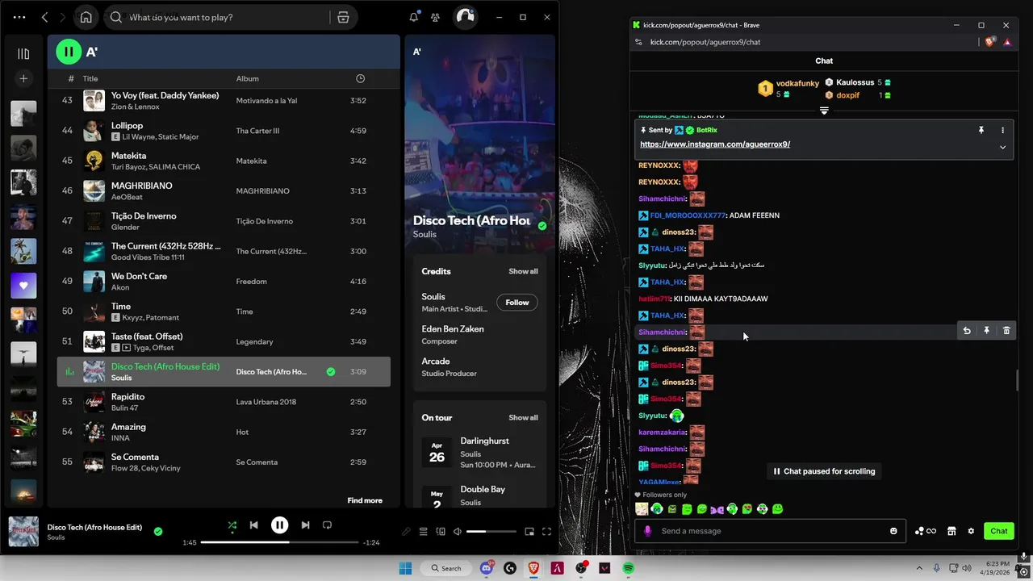Open Liked Songs purple heart playlist
The height and width of the screenshot is (581, 1033).
click(x=23, y=286)
